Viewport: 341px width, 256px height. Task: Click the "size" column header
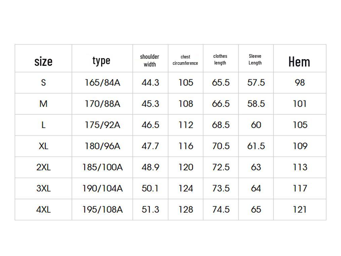[43, 61]
